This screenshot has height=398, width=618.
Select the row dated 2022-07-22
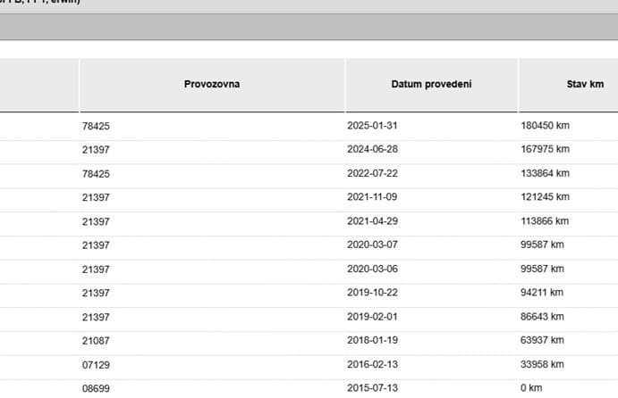(x=309, y=173)
